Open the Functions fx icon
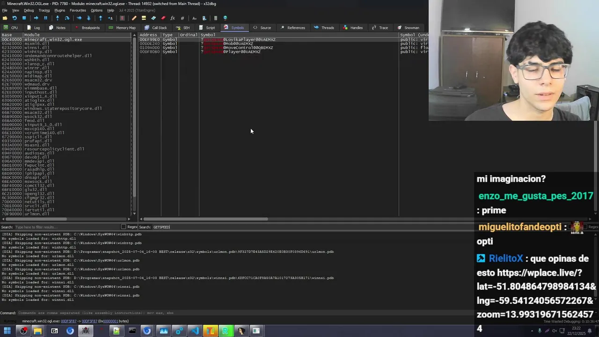Viewport: 599px width, 337px height. [x=173, y=18]
